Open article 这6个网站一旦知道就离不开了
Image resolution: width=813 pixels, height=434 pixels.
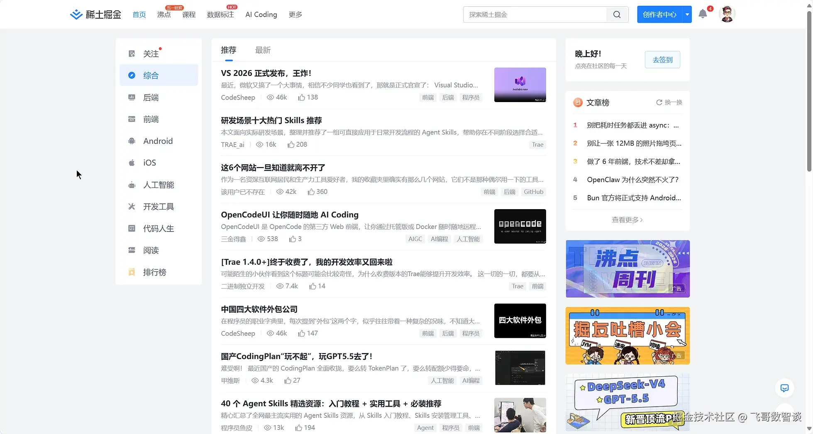coord(273,168)
